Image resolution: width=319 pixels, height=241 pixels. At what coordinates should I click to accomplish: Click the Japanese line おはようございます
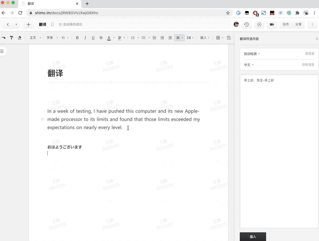pos(65,147)
